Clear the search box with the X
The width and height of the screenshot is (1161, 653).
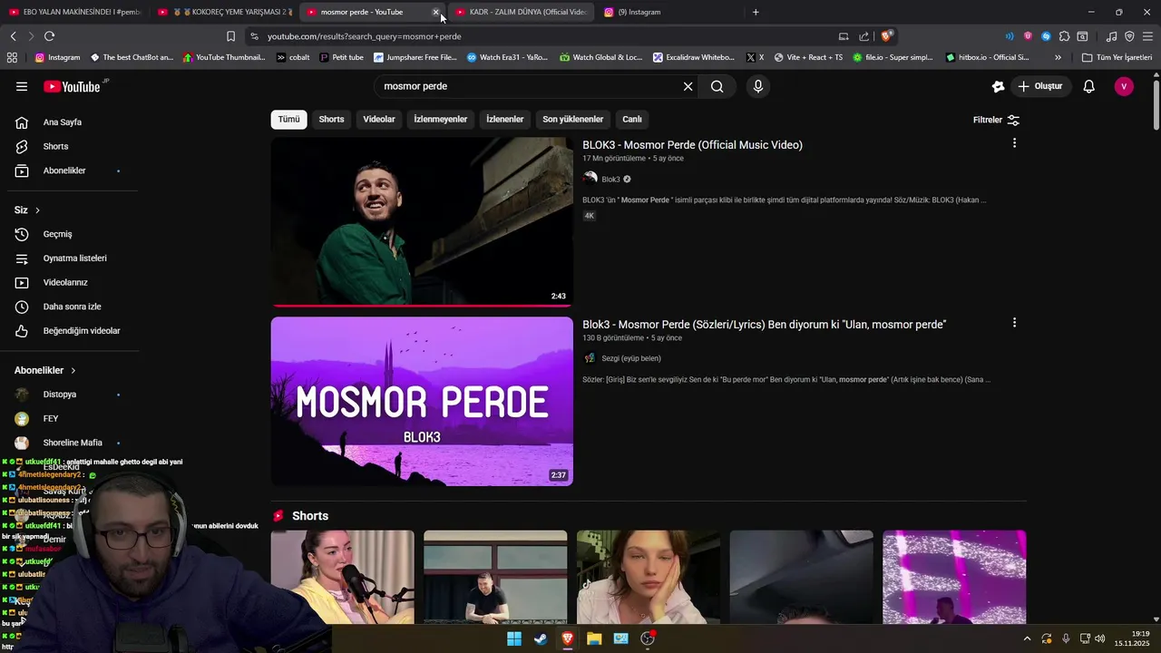pos(688,86)
